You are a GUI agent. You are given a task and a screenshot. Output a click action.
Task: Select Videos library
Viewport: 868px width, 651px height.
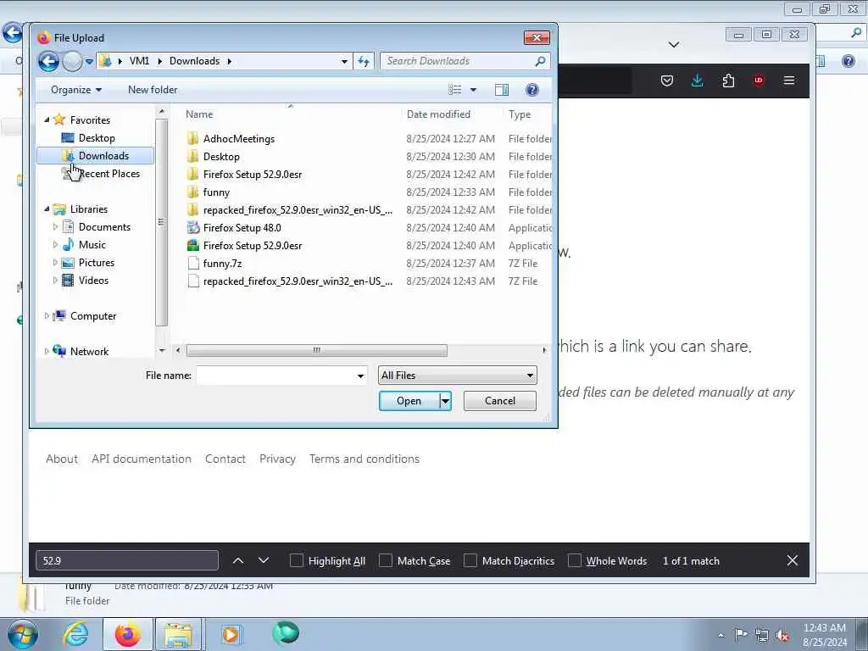pos(93,280)
